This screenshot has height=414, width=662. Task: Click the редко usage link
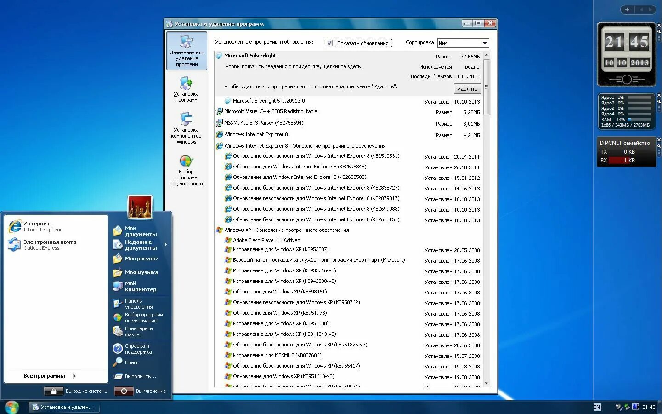[472, 67]
